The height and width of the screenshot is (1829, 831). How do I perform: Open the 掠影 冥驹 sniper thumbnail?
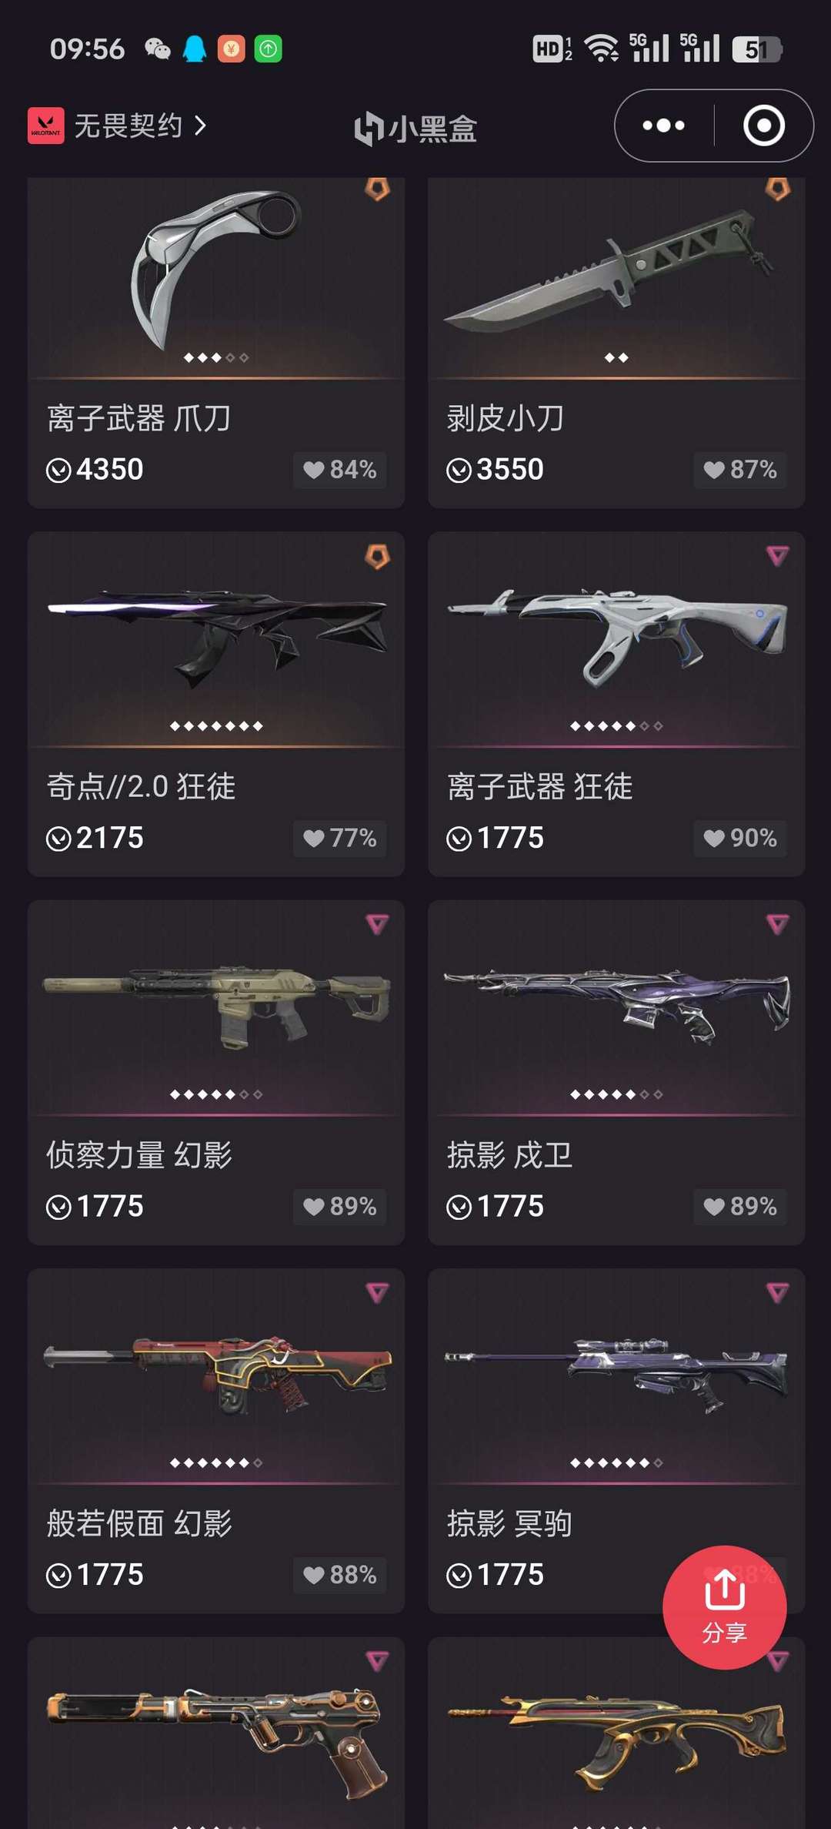click(x=616, y=1375)
